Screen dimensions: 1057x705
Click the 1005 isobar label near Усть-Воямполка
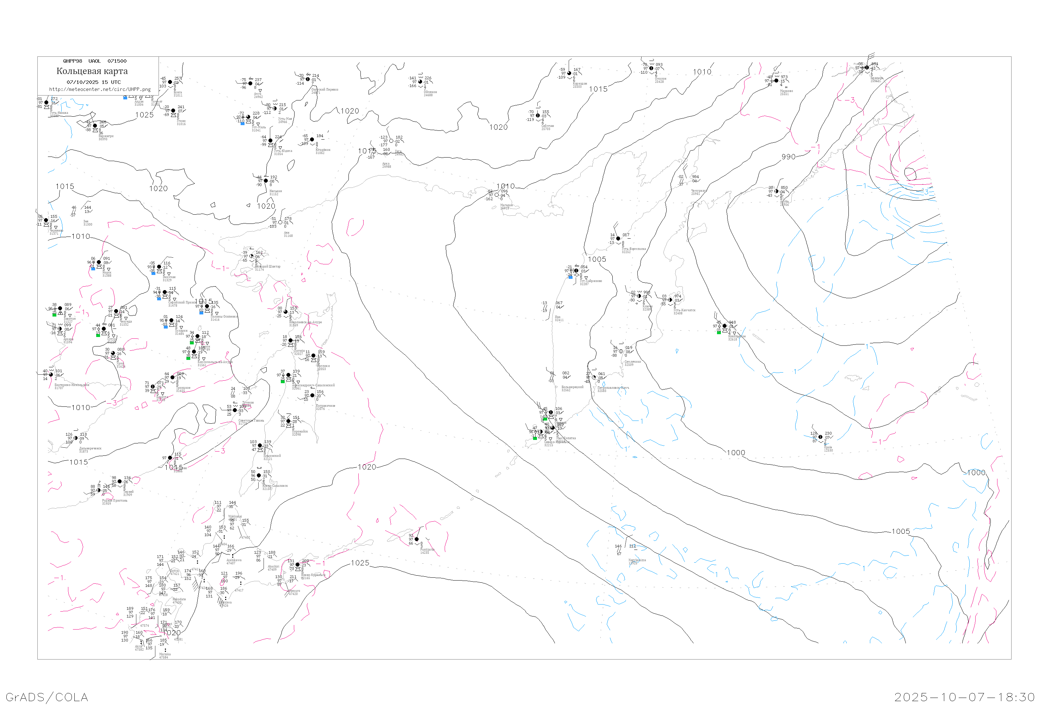coord(597,259)
